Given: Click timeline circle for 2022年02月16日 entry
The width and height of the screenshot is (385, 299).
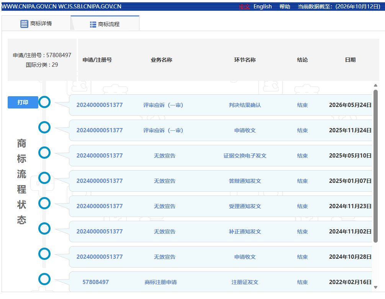Looking at the screenshot, I should 44,279.
